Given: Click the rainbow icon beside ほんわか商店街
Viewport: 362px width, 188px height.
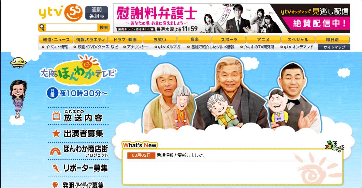Looking at the screenshot, I should pyautogui.click(x=55, y=151).
